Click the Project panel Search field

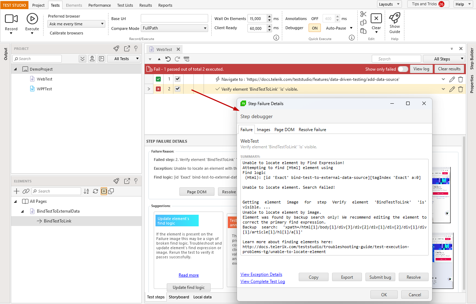[37, 59]
